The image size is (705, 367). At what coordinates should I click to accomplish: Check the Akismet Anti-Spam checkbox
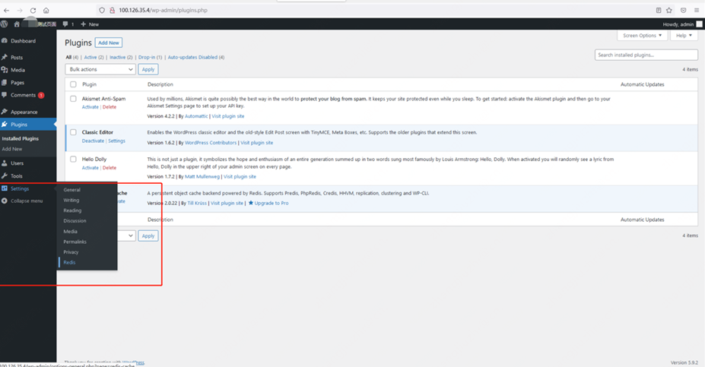[73, 99]
